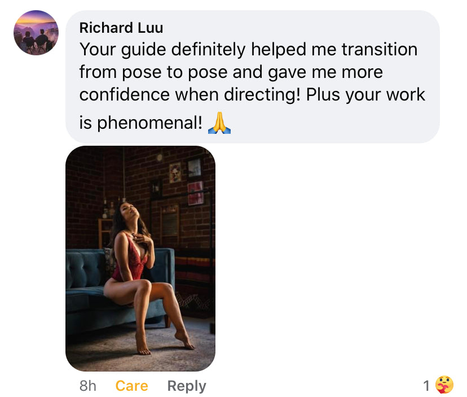
Task: Select the gray comment text bubble
Action: [x=253, y=77]
